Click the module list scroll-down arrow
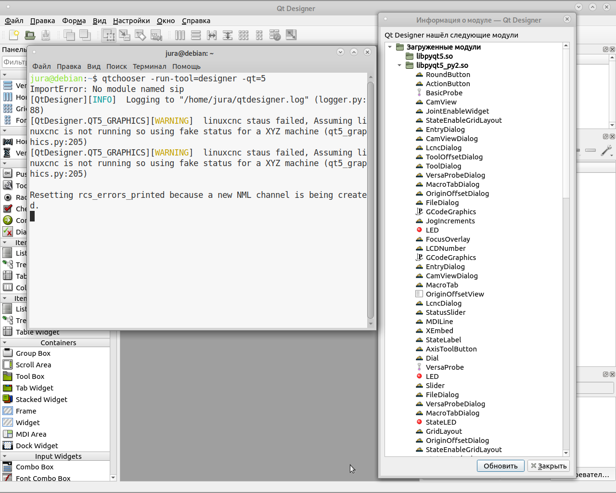 pyautogui.click(x=566, y=453)
